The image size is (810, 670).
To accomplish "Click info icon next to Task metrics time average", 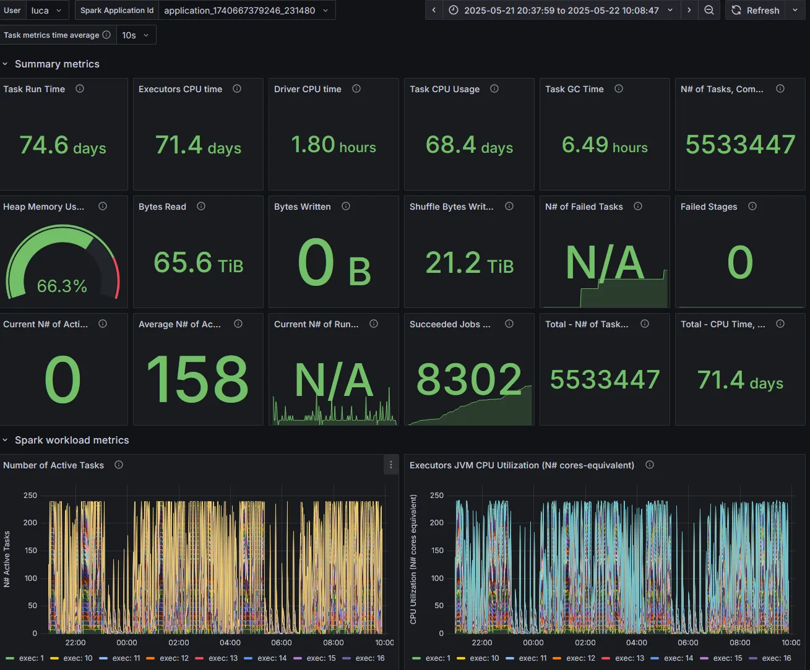I will click(106, 35).
